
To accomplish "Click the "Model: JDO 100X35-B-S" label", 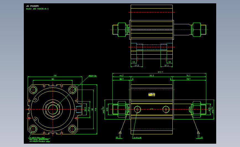I will [37, 9].
